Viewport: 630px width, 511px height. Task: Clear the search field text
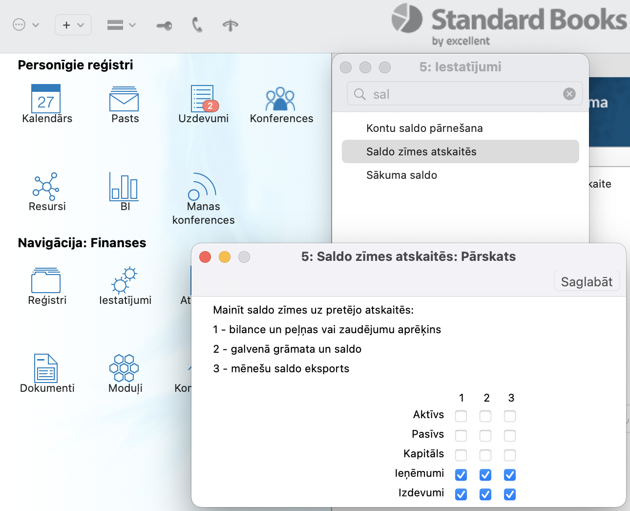tap(569, 94)
